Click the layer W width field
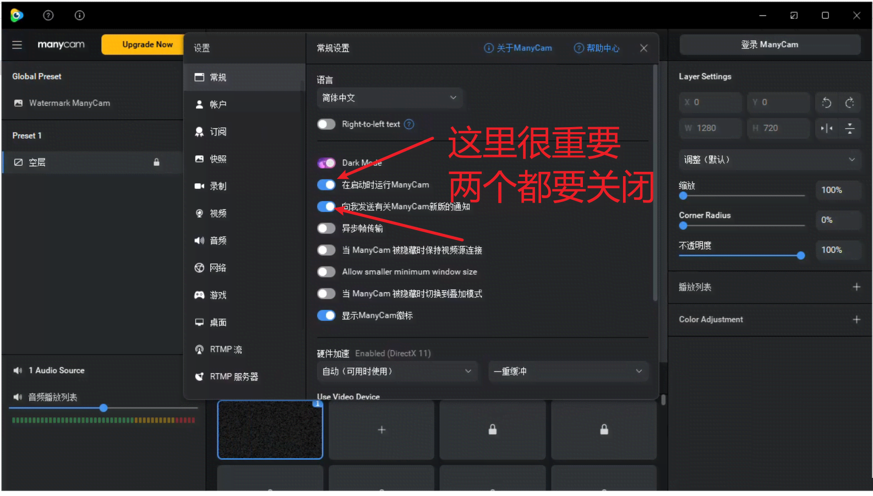This screenshot has height=496, width=873. [711, 128]
